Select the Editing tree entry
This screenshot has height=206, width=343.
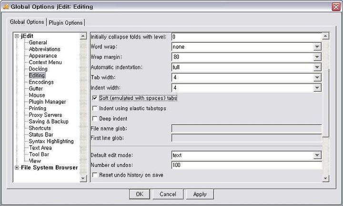click(x=37, y=75)
